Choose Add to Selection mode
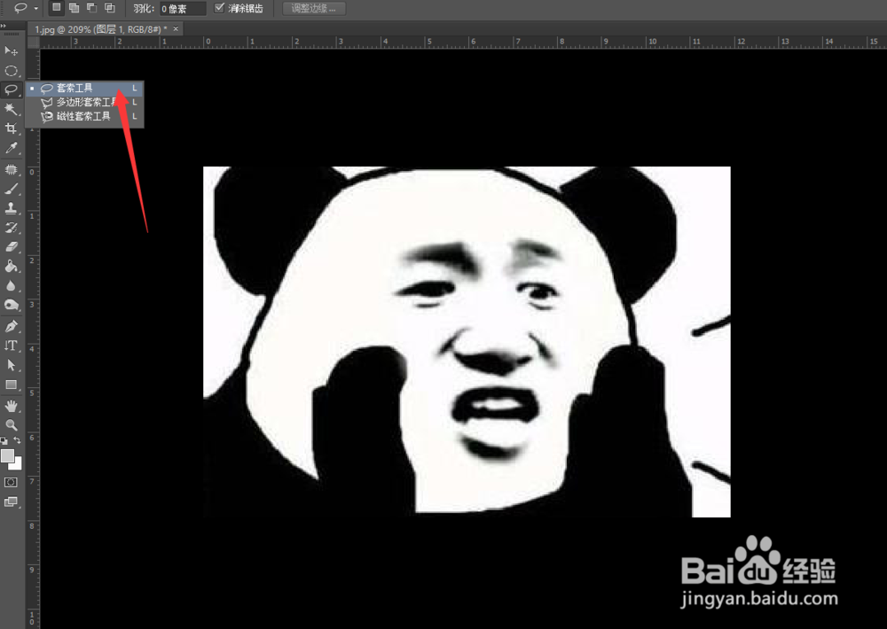Screen dimensions: 887x629 coord(74,8)
